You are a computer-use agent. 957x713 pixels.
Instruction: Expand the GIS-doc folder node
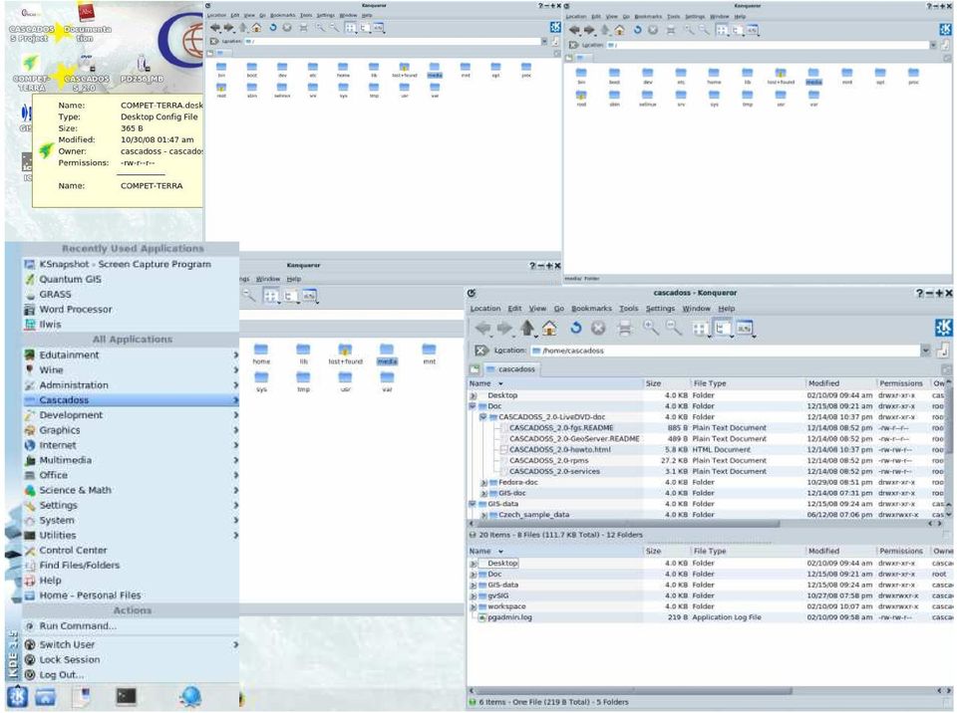[483, 494]
